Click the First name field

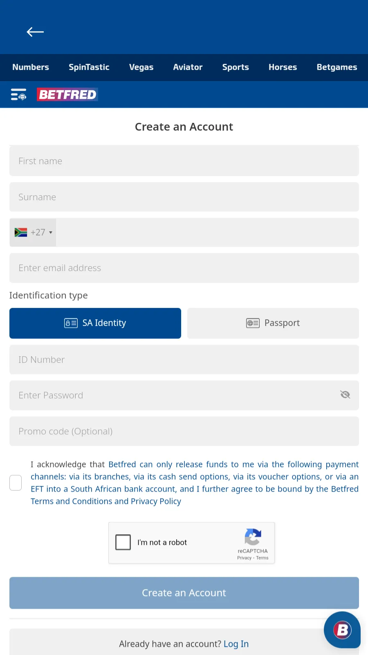184,161
